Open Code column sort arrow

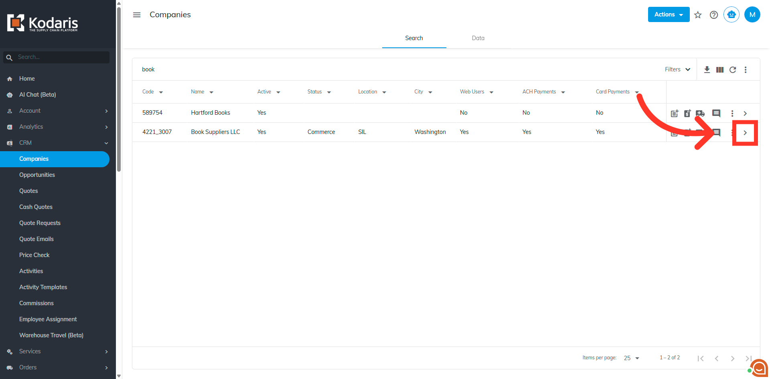tap(161, 92)
